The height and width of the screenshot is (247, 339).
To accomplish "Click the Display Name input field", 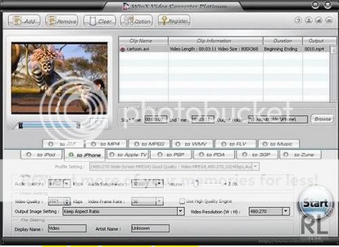I will (67, 228).
